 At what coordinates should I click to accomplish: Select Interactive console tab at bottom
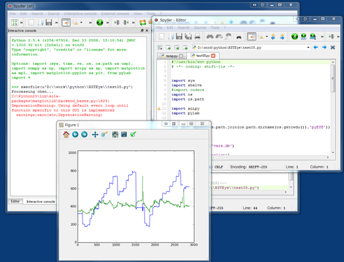coord(41,201)
